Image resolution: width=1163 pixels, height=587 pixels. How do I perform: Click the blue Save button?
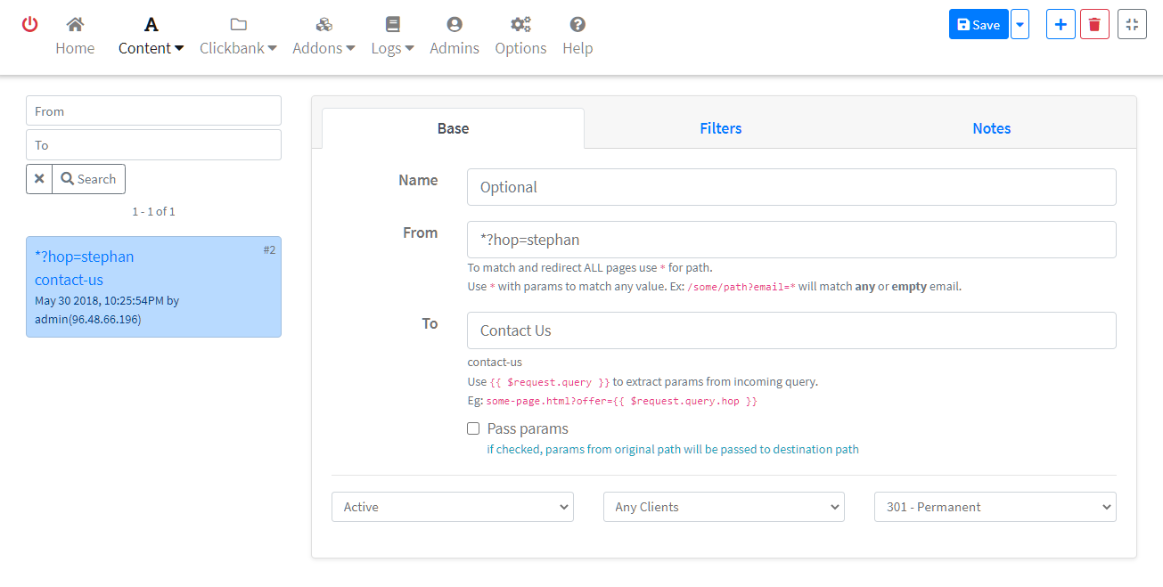pyautogui.click(x=979, y=25)
